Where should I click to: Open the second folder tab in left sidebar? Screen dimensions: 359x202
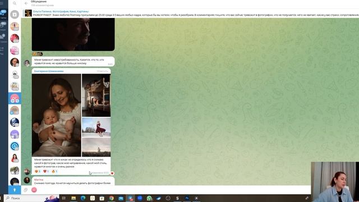point(3,26)
